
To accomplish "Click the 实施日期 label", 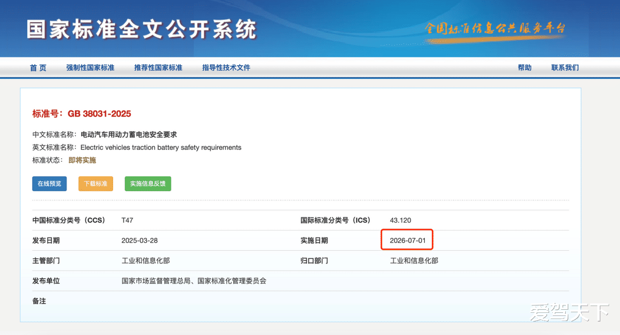I will tap(314, 240).
